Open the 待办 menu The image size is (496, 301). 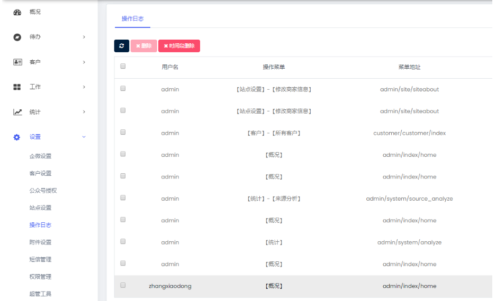(35, 37)
